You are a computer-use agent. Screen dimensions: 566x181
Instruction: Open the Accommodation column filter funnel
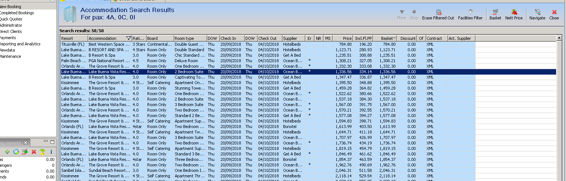click(x=129, y=38)
